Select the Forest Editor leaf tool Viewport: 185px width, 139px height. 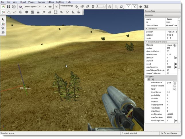[44, 12]
